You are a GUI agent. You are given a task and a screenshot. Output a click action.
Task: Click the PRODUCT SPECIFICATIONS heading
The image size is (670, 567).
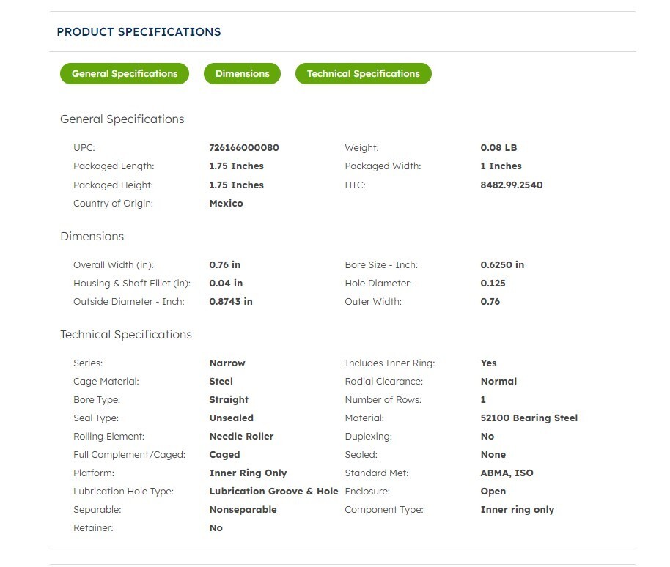click(139, 32)
